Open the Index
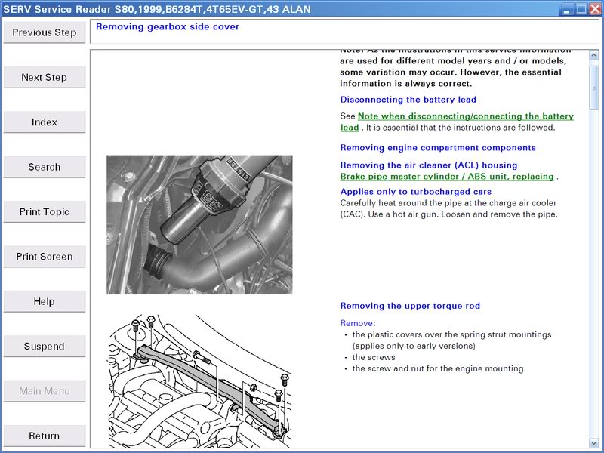 point(45,122)
